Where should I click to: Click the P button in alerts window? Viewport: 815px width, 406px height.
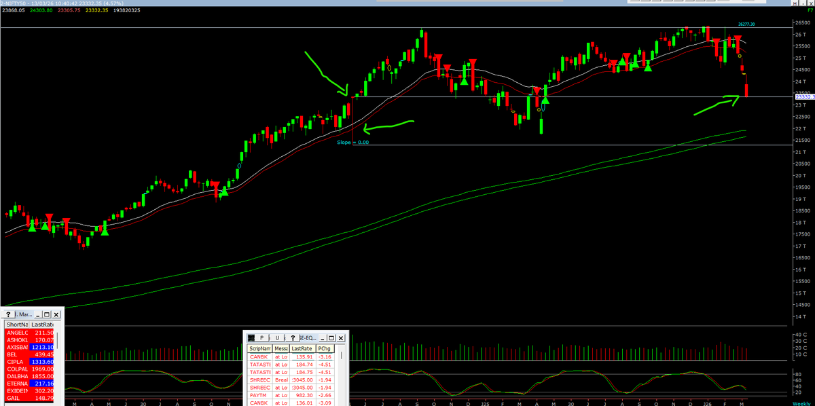(x=261, y=337)
